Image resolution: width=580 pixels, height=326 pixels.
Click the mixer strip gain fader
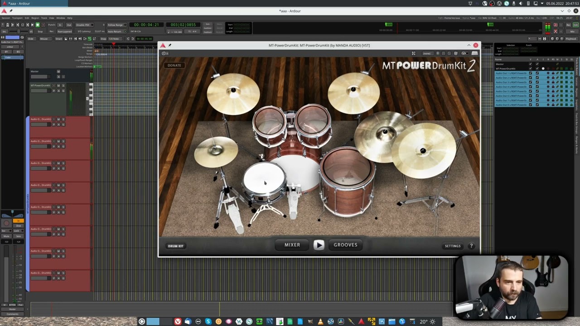tap(6, 274)
